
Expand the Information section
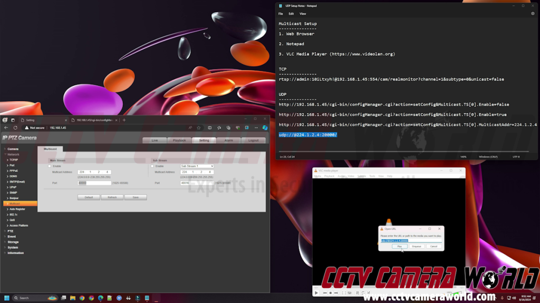pyautogui.click(x=15, y=253)
